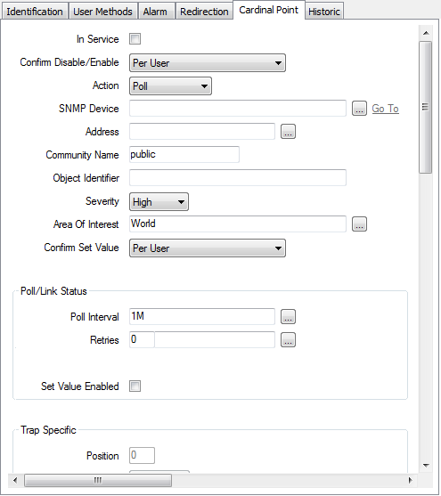Open the SNMP Device browse button

(x=359, y=109)
